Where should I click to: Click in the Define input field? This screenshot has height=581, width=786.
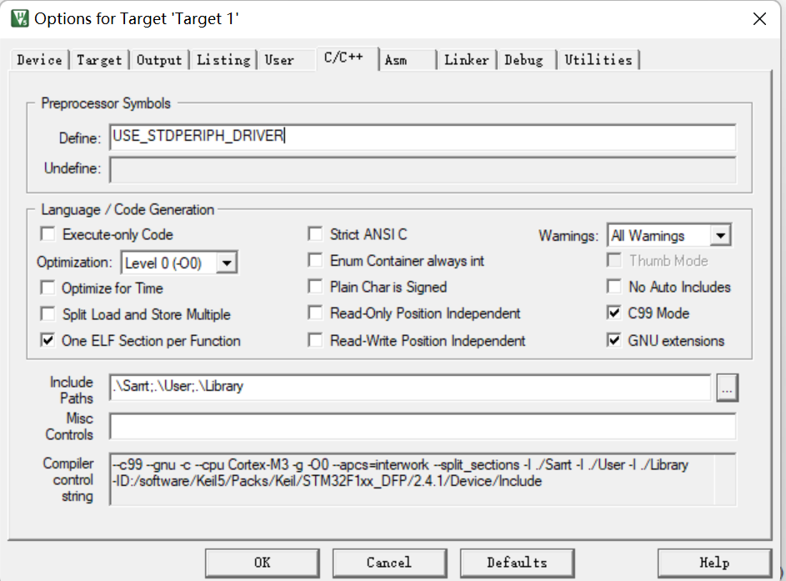(x=423, y=137)
